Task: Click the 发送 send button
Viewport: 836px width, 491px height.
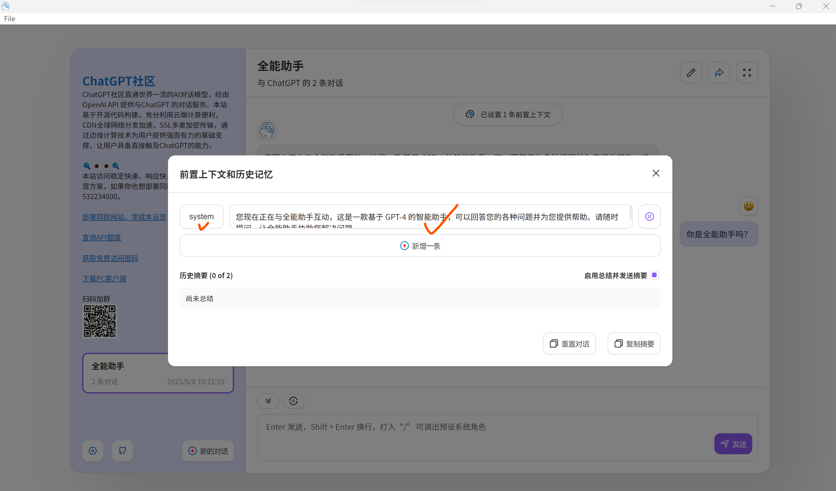Action: coord(733,443)
